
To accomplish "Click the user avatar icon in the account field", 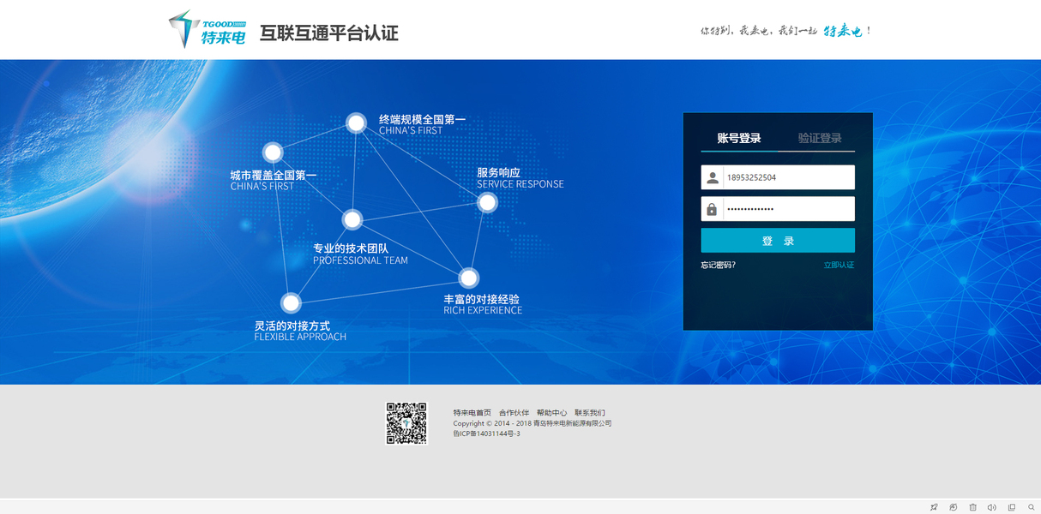I will pos(712,177).
